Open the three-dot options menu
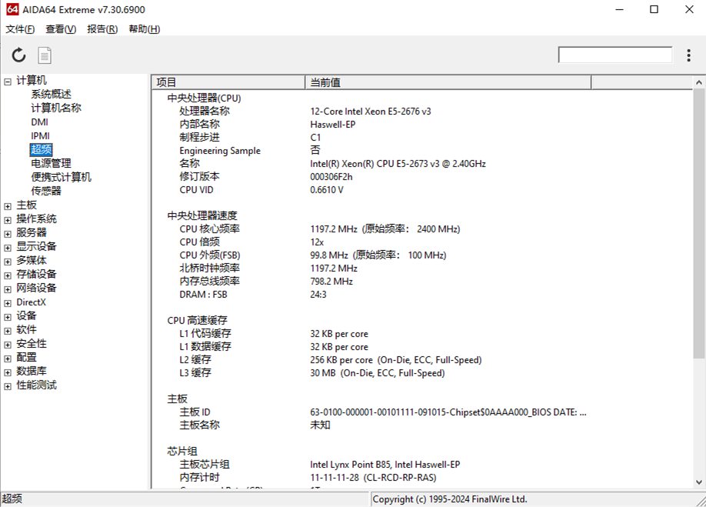This screenshot has width=706, height=507. coord(688,55)
